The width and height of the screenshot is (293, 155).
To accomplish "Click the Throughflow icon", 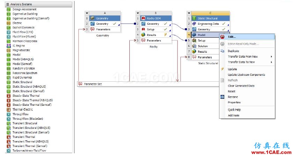I will 8,114.
